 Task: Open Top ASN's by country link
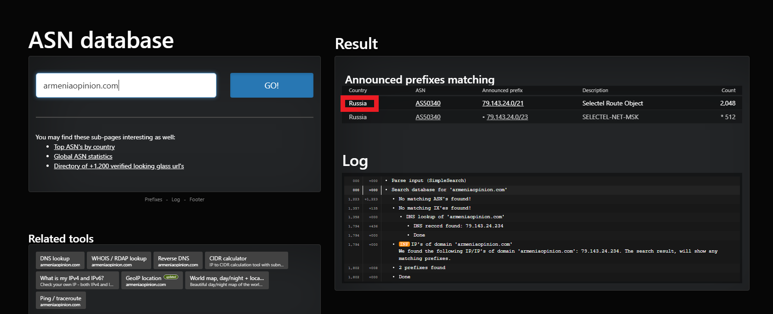[84, 147]
